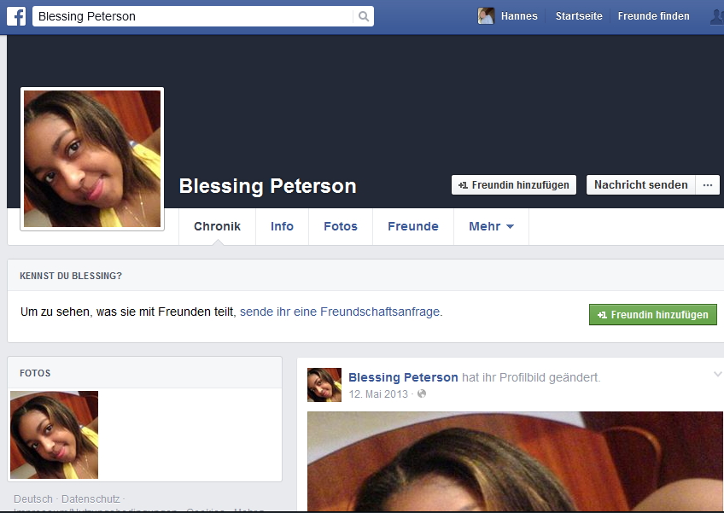The width and height of the screenshot is (724, 513).
Task: Click the post author's small avatar
Action: 324,385
